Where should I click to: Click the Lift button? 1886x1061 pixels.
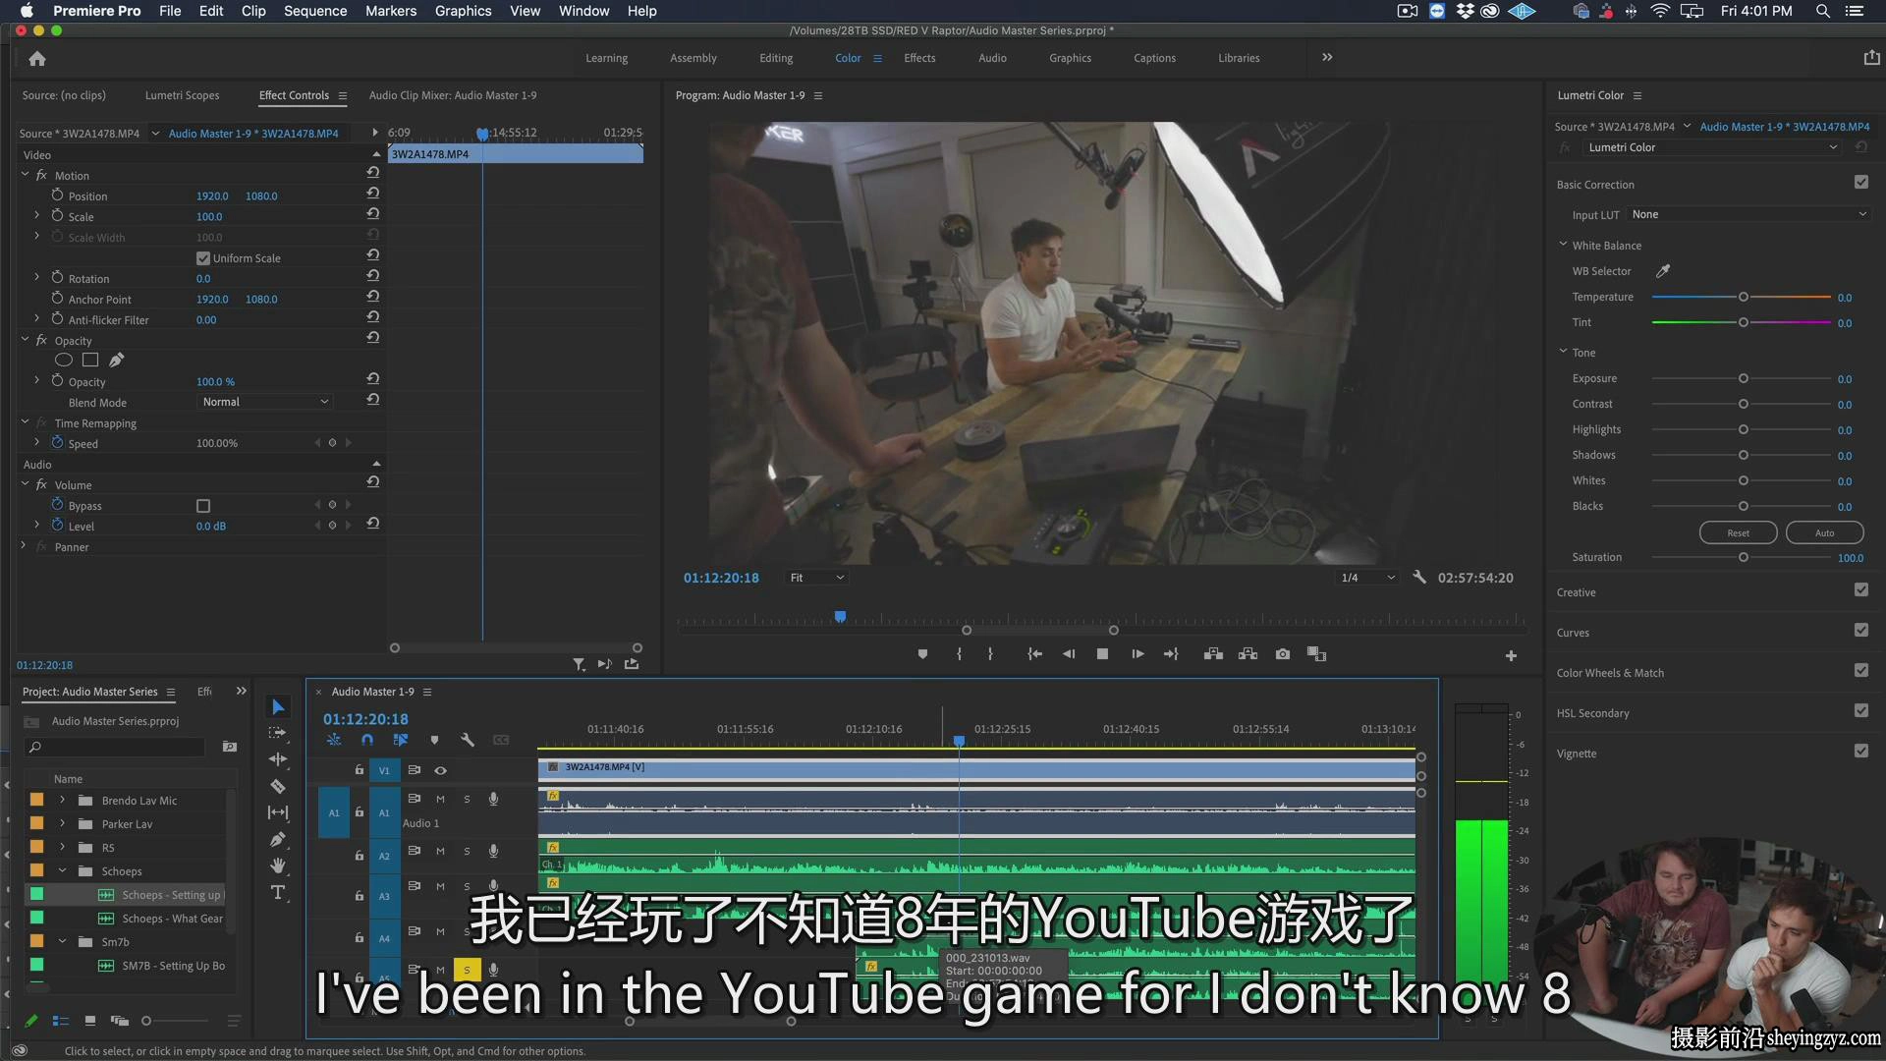point(1213,654)
